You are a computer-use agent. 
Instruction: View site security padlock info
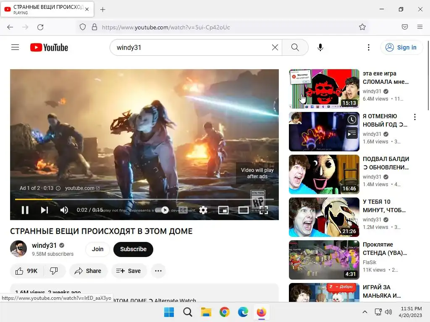(x=94, y=27)
